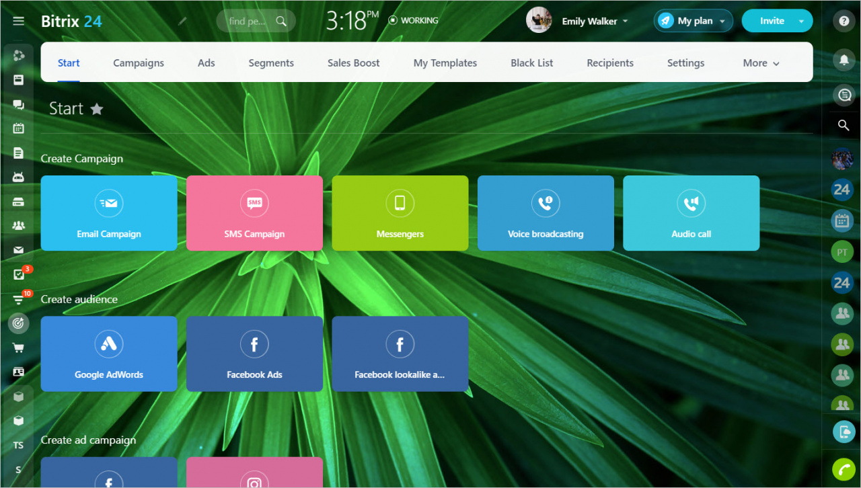Select the Messengers campaign tile
Viewport: 861px width, 488px height.
(x=400, y=213)
